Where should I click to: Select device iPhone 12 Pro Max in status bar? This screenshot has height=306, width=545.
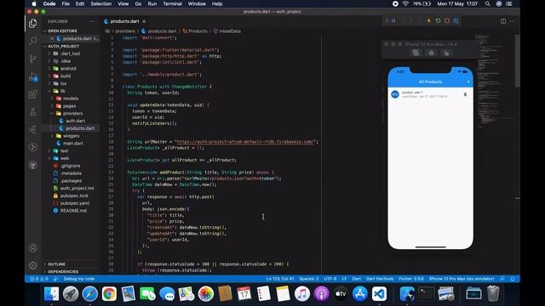[462, 279]
